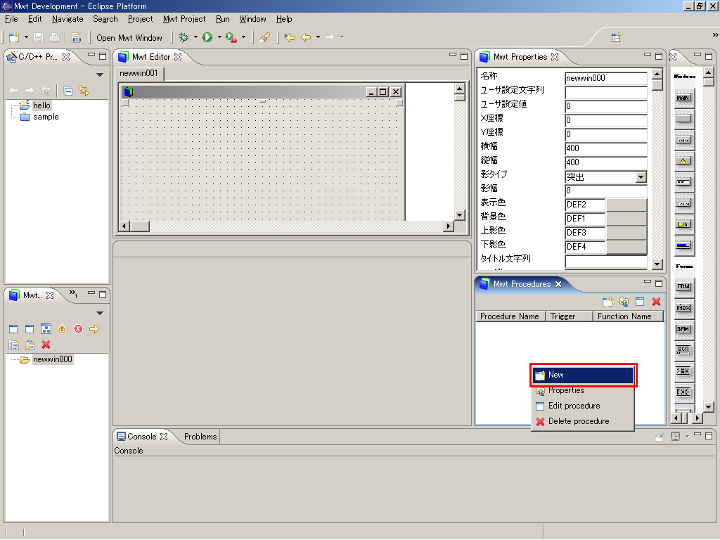Click the search flashlight toolbar icon

point(264,38)
